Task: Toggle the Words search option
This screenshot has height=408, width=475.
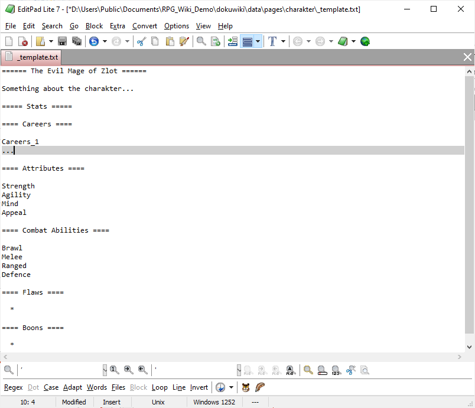Action: (x=97, y=387)
